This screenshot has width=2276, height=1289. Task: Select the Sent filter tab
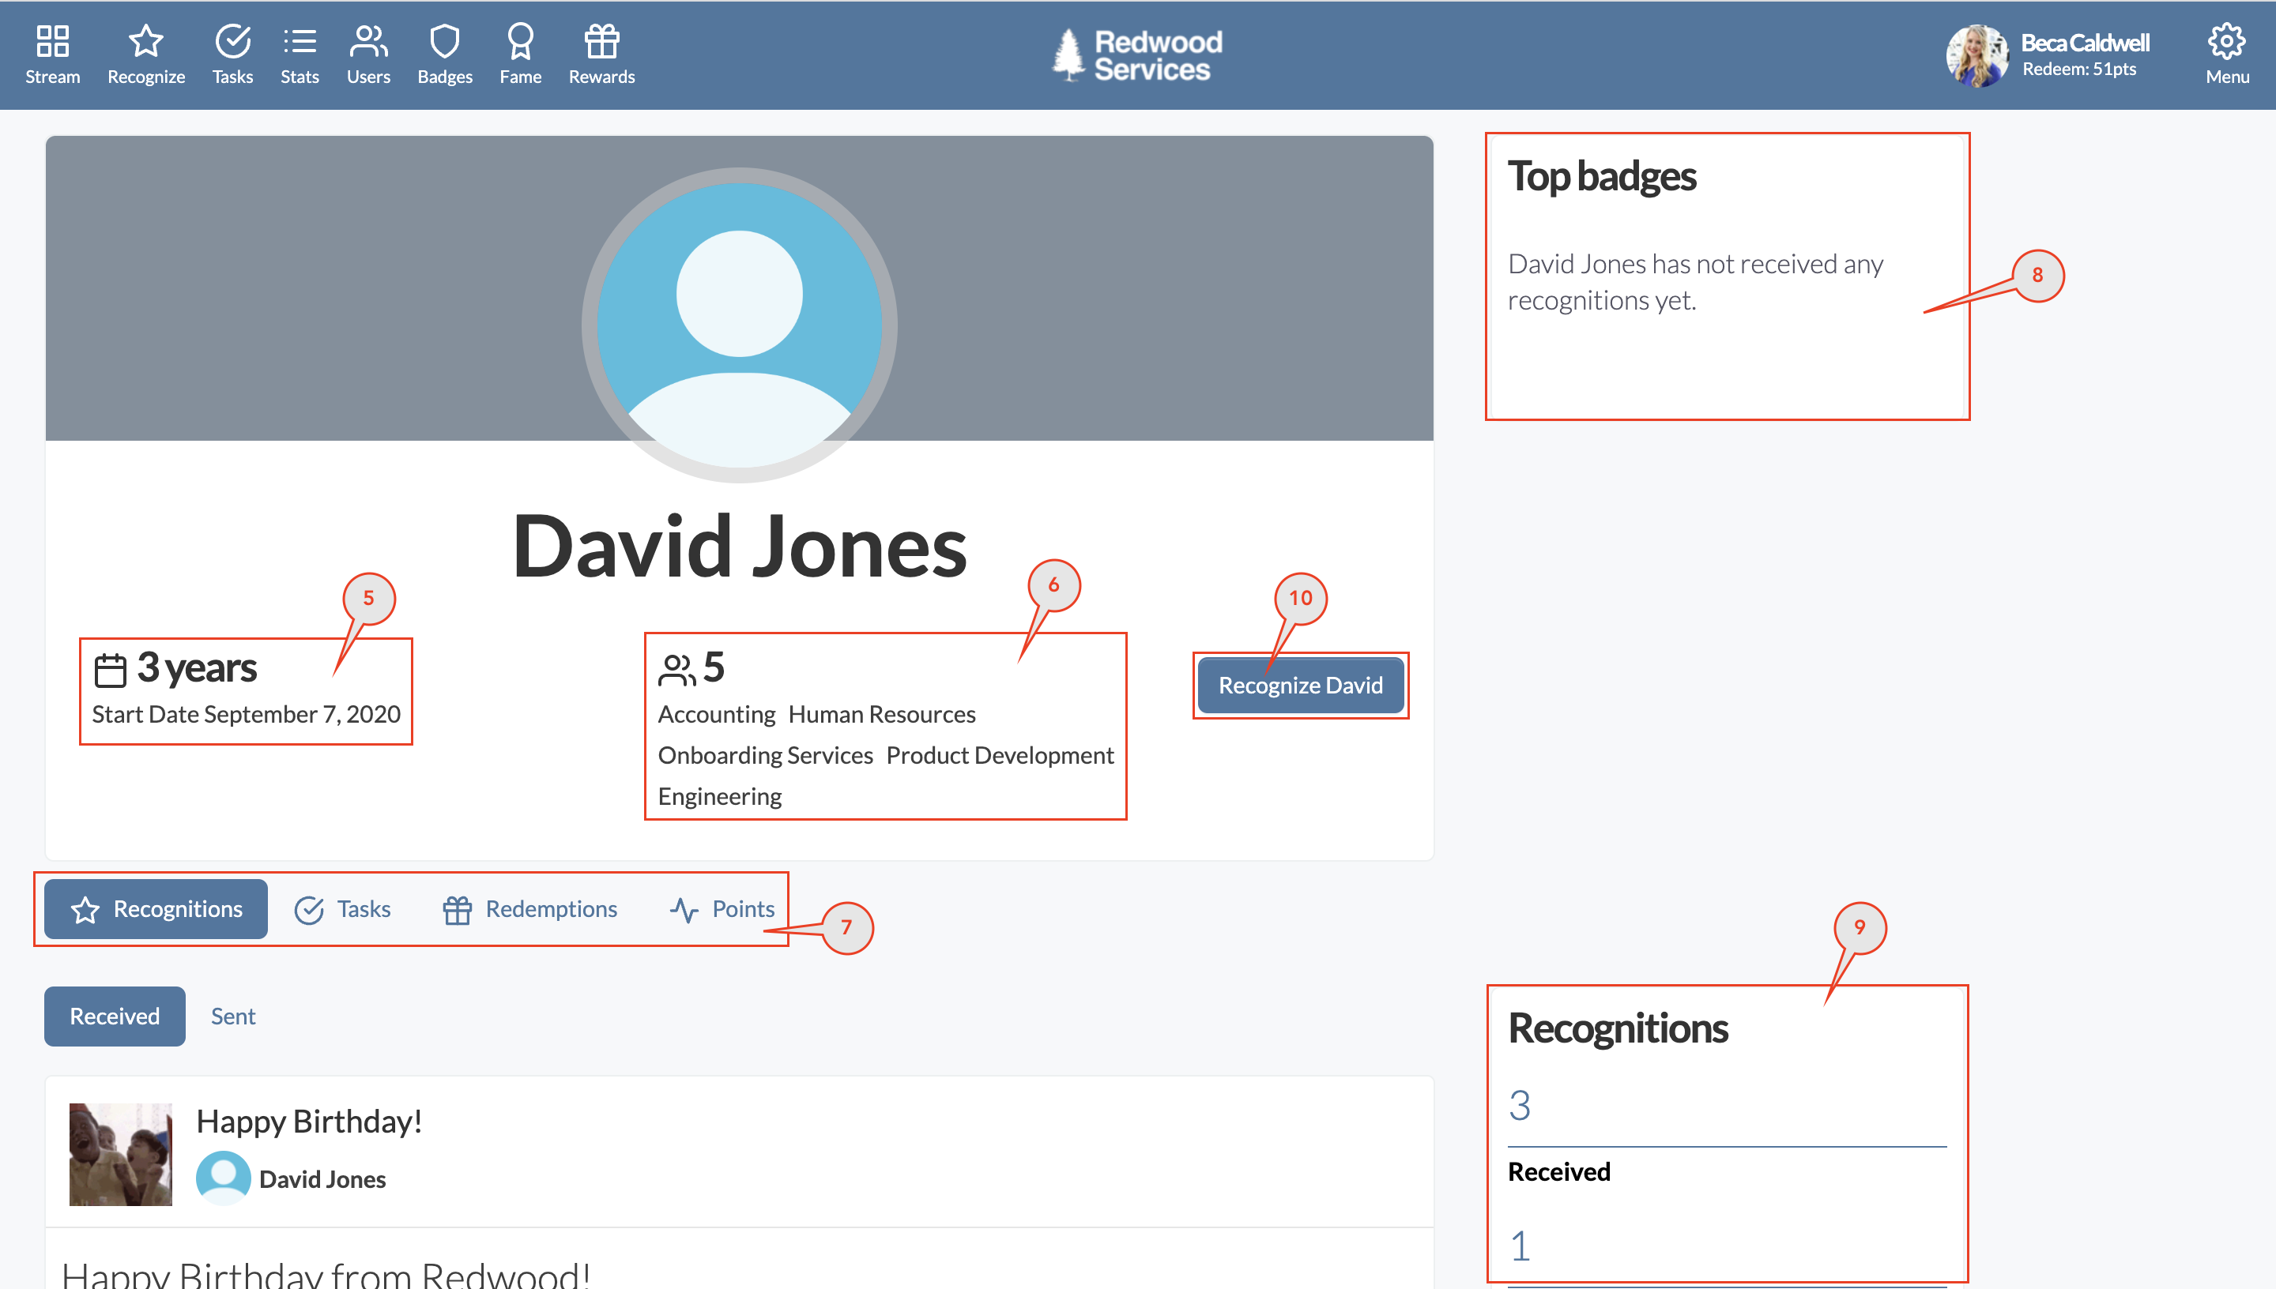click(x=233, y=1017)
